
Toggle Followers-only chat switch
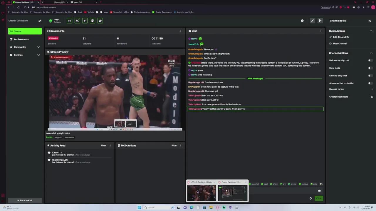(370, 60)
